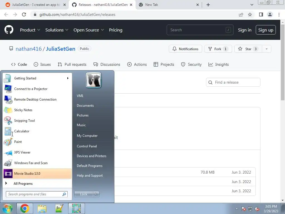Toggle the browser side panel icon

coord(261,14)
